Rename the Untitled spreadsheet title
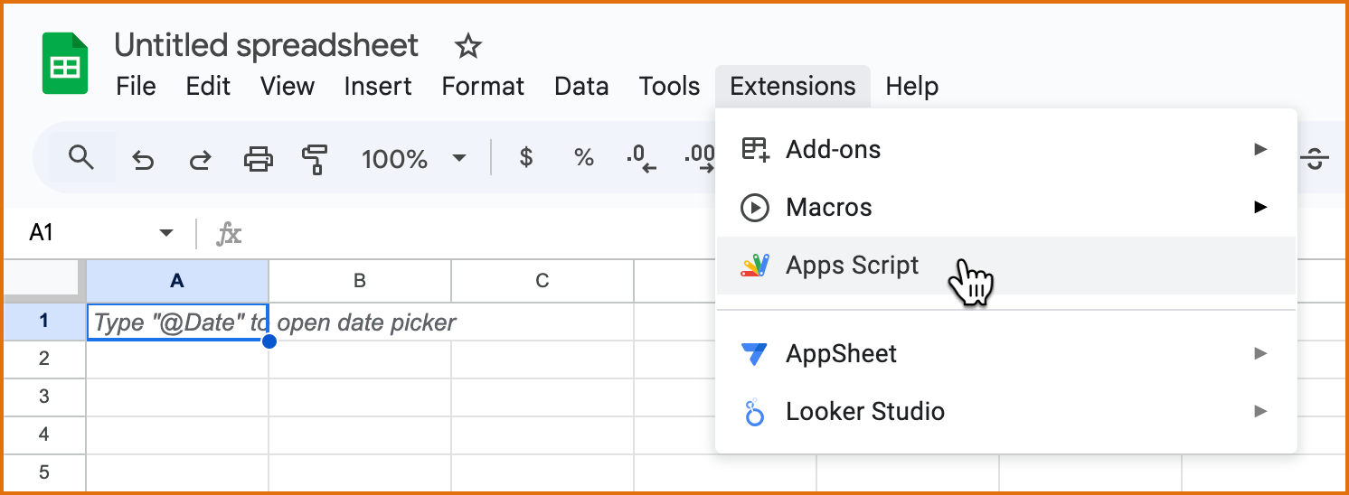Viewport: 1349px width, 495px height. [266, 45]
